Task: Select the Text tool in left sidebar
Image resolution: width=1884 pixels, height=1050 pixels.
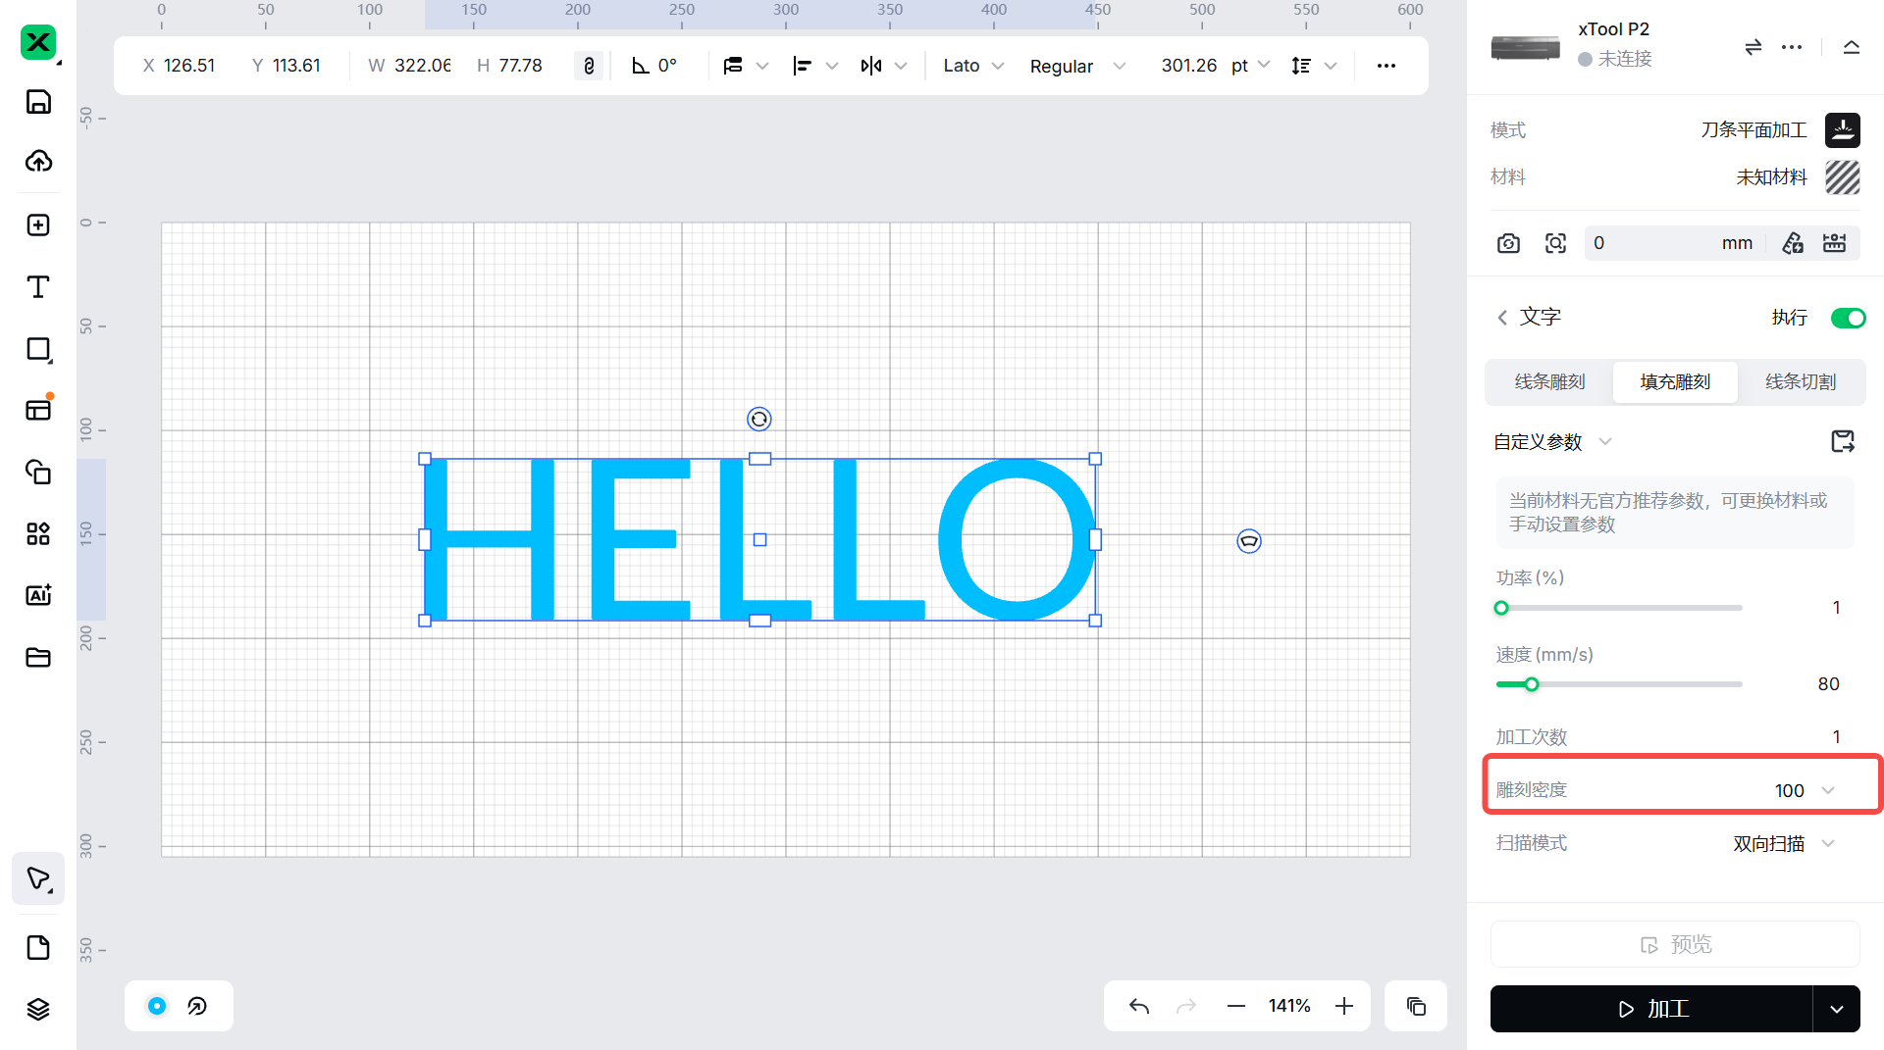Action: click(38, 287)
